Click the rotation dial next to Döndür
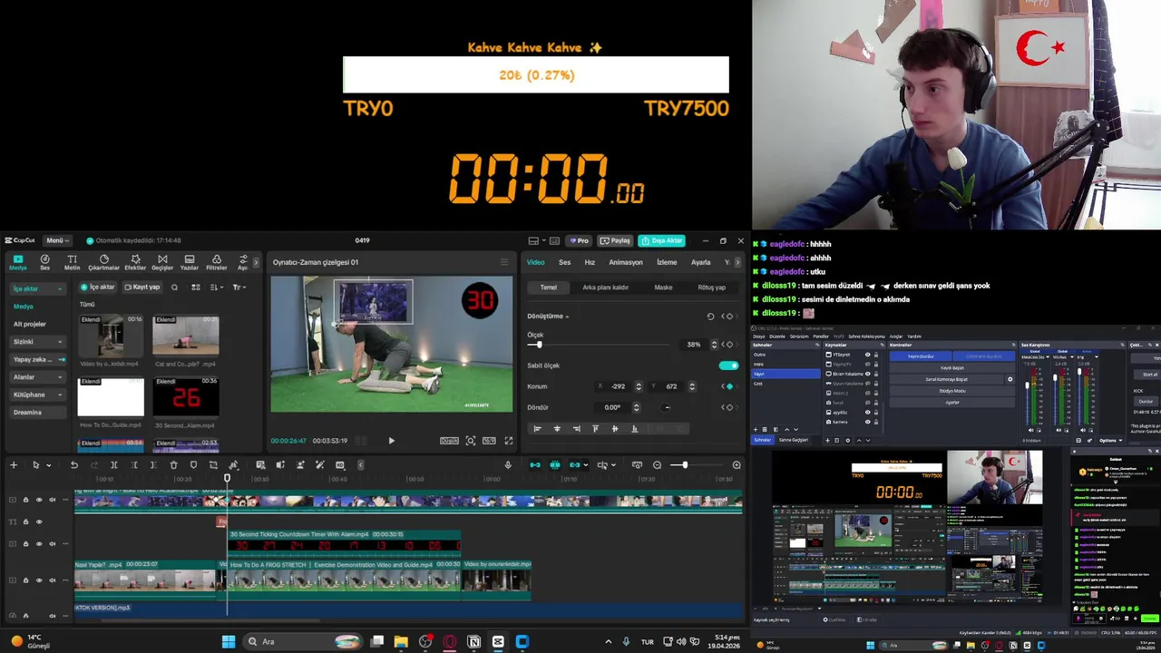Screen dimensions: 1161x653 [x=667, y=407]
